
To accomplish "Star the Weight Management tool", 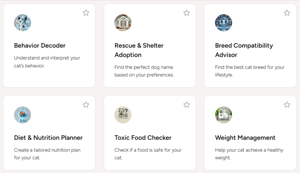I will coord(287,105).
